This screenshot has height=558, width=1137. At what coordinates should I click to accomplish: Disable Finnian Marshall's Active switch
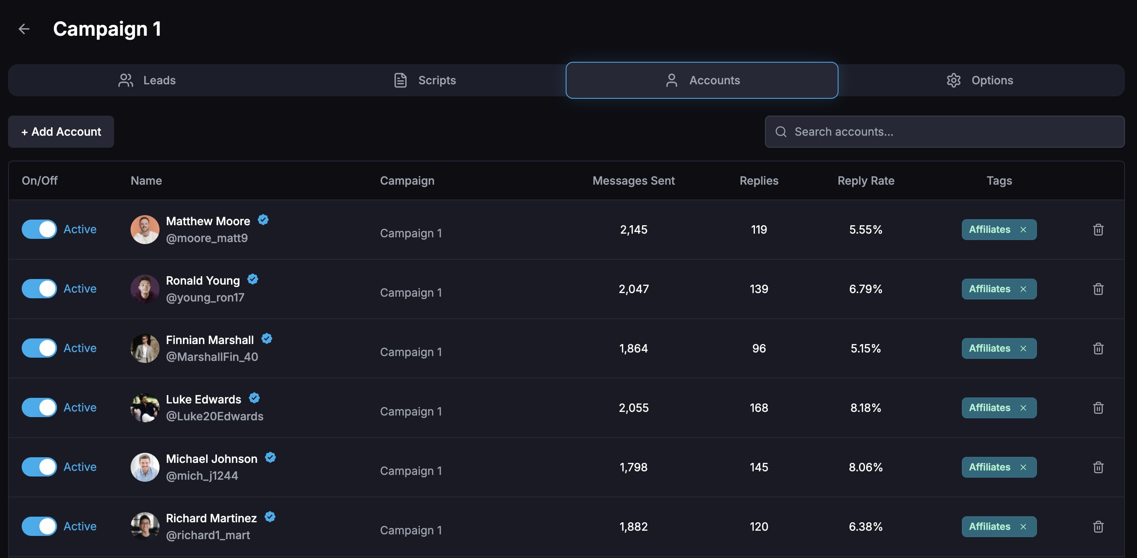tap(39, 348)
